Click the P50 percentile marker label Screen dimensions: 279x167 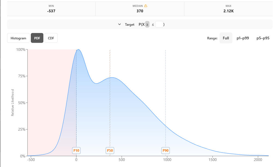point(110,150)
